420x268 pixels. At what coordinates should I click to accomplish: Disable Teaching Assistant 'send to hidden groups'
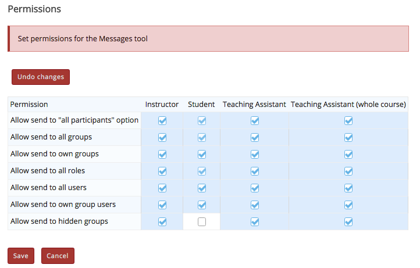coord(254,221)
